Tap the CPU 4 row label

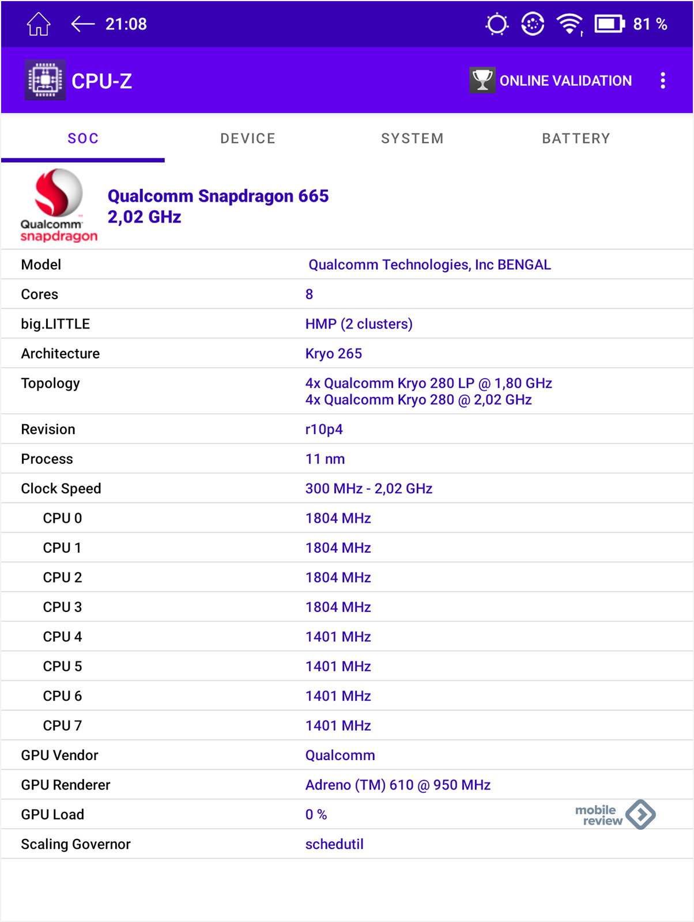(x=62, y=637)
